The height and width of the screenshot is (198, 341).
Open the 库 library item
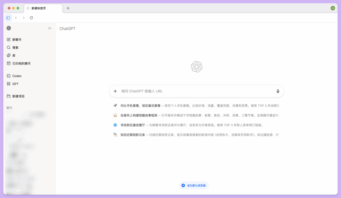coord(13,55)
